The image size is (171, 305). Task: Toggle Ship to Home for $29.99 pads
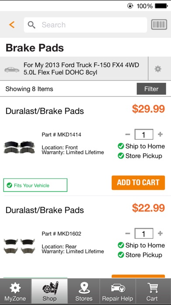click(x=141, y=146)
